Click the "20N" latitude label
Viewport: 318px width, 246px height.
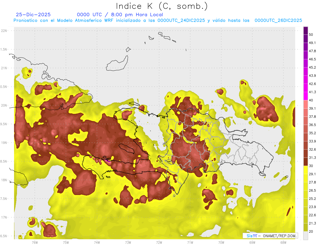pos(4,105)
